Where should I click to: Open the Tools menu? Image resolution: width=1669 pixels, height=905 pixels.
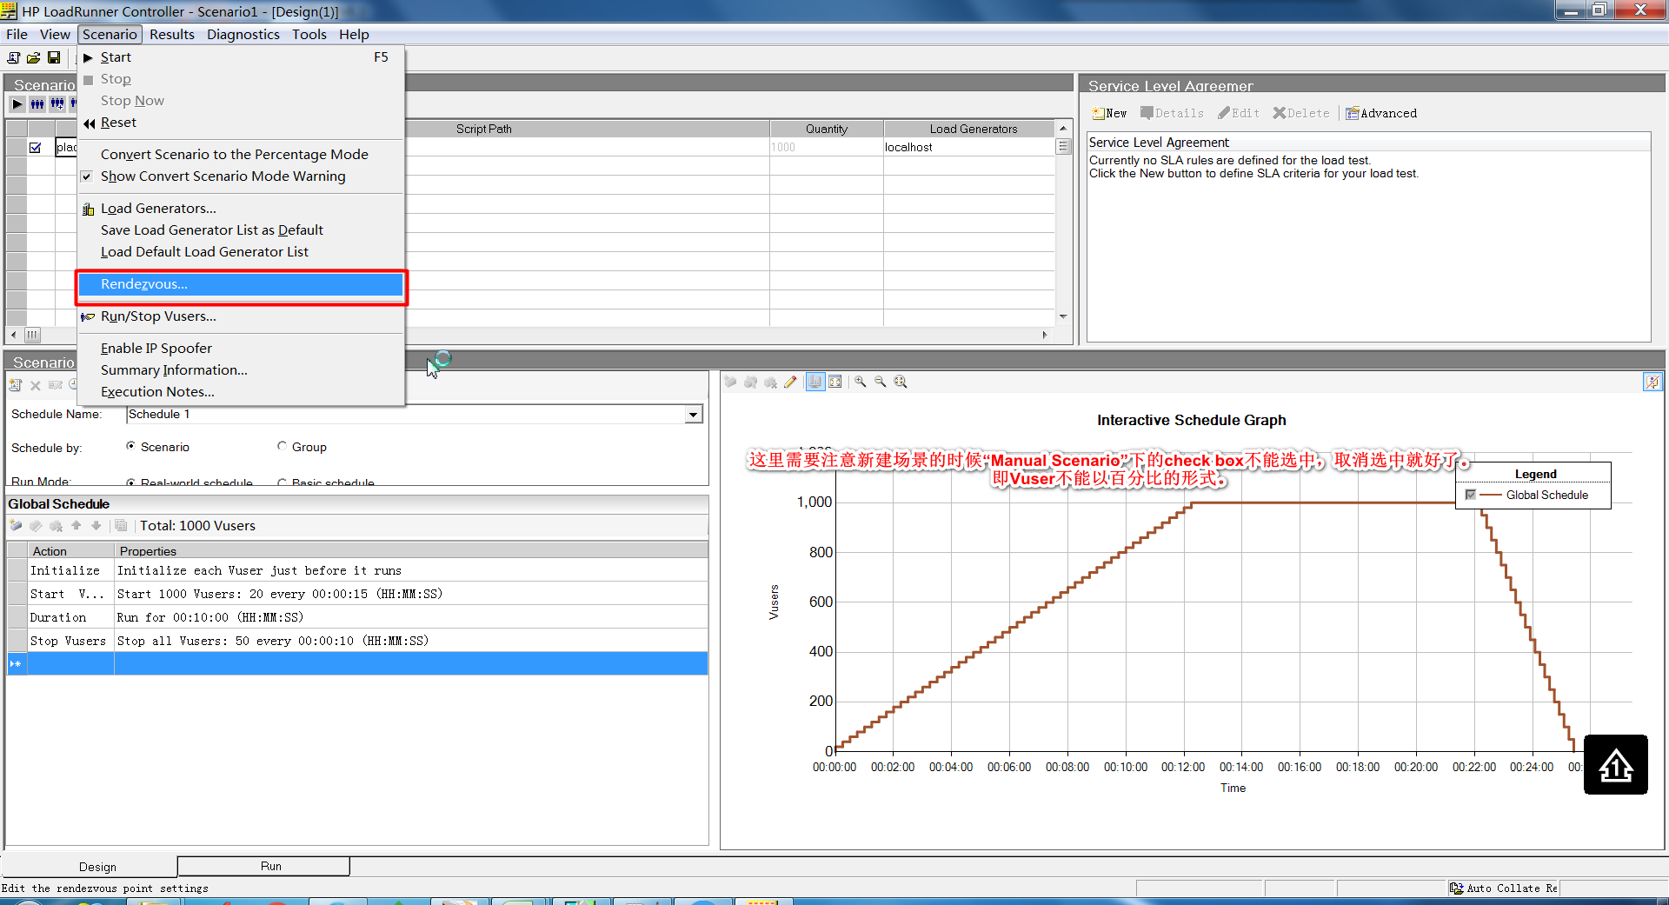[x=309, y=35]
